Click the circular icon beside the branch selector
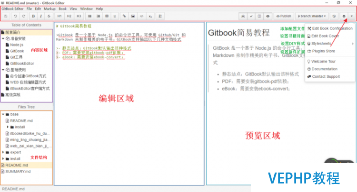This screenshot has width=357, height=192. [x=334, y=16]
